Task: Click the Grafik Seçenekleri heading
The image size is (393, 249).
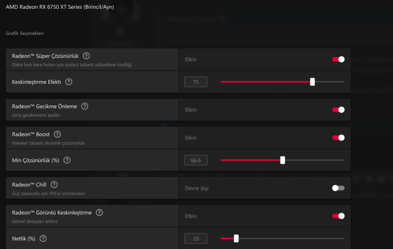Action: 25,33
